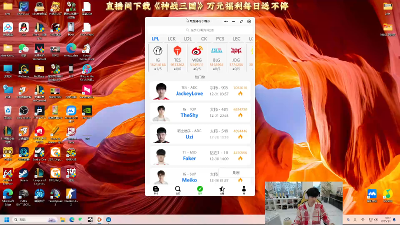Click the heat value 7032010 for JackeyLove
This screenshot has width=400, height=225.
coord(240,88)
